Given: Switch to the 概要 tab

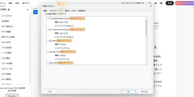Looking at the screenshot, I should coord(45,11).
